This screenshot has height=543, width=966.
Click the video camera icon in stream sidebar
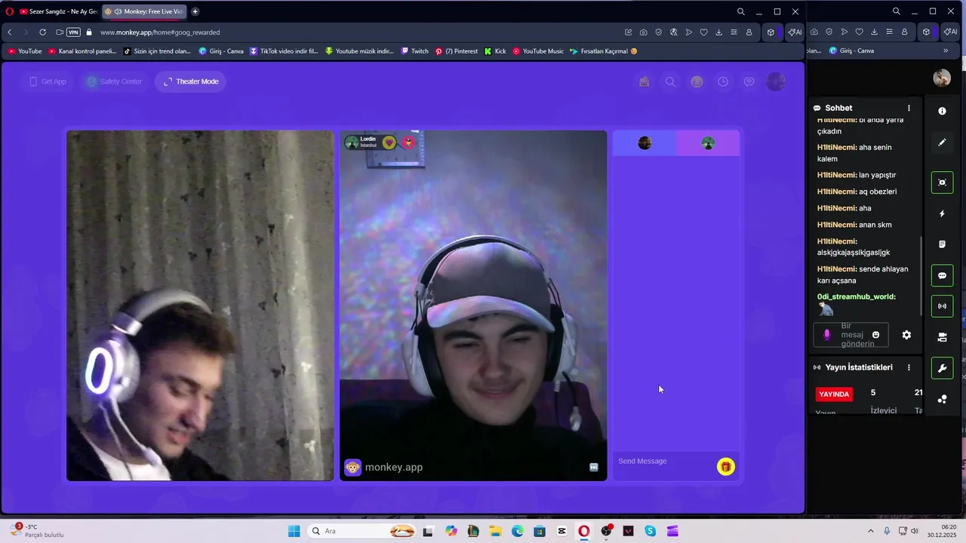click(942, 337)
